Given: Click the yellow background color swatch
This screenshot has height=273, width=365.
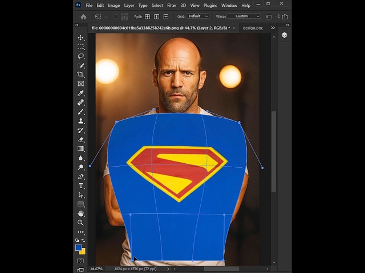Looking at the screenshot, I should pos(83,251).
